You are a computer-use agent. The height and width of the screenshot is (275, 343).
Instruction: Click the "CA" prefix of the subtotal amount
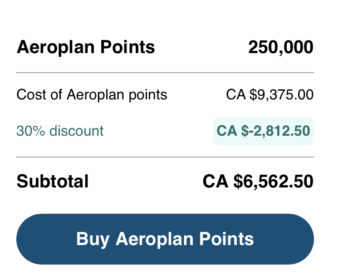tap(216, 182)
